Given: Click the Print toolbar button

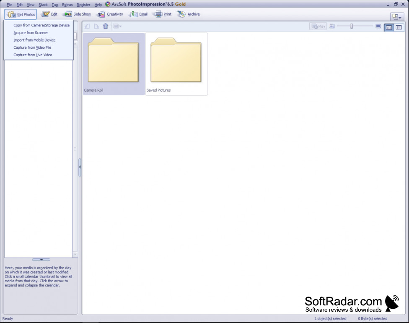Looking at the screenshot, I should click(x=163, y=14).
